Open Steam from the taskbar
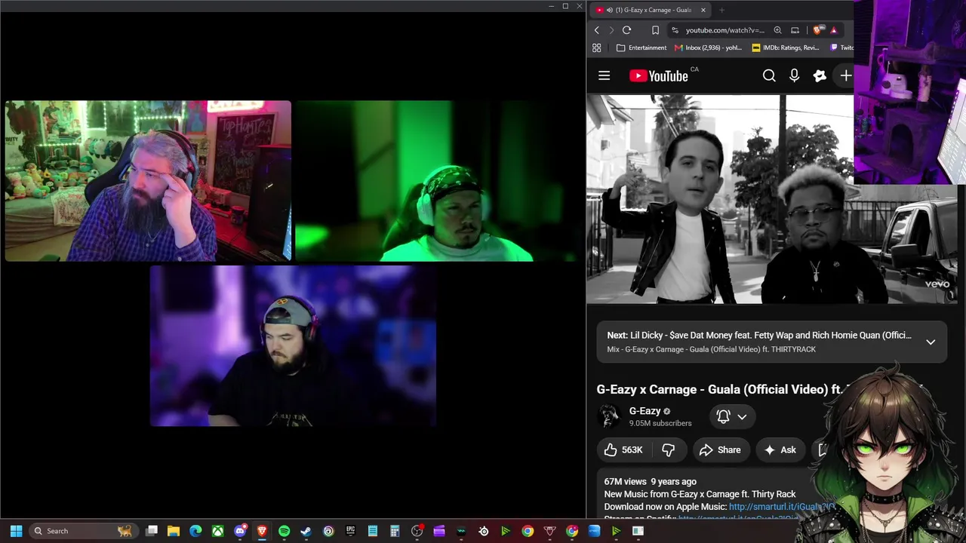Viewport: 966px width, 543px height. coord(306,531)
